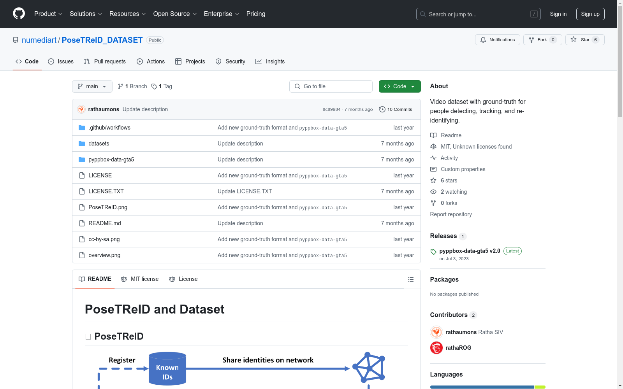Click the rathaumons contributor avatar

(436, 332)
